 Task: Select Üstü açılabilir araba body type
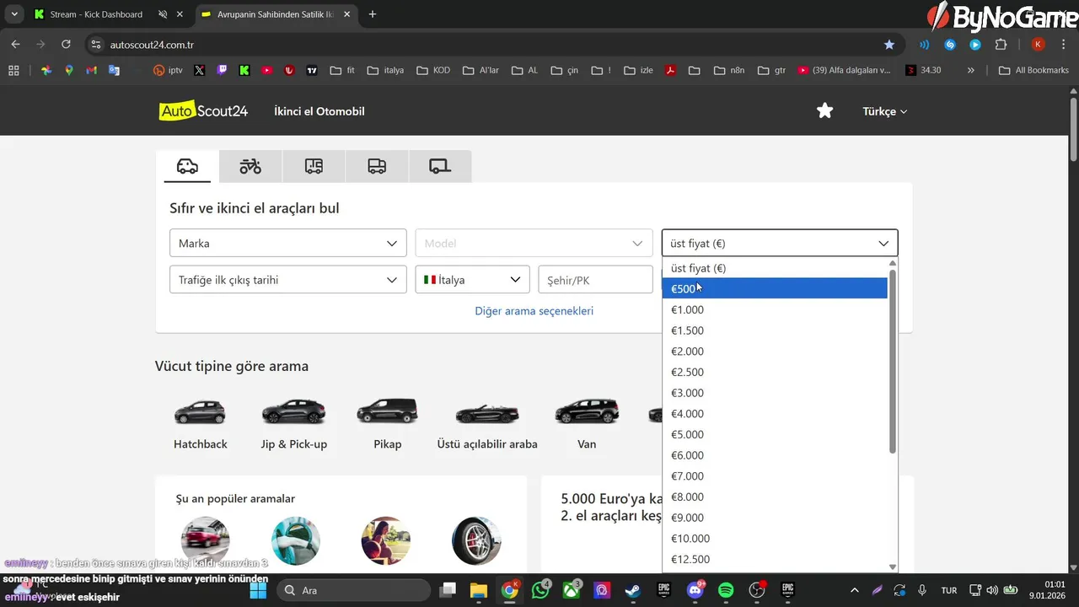tap(487, 426)
